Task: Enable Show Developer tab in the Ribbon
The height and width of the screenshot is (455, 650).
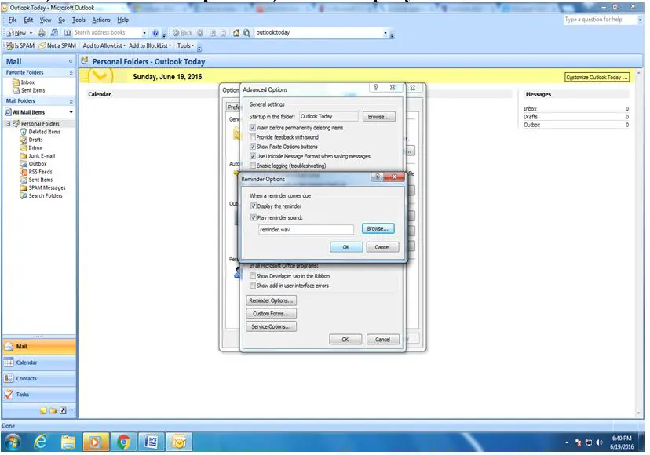Action: click(253, 276)
